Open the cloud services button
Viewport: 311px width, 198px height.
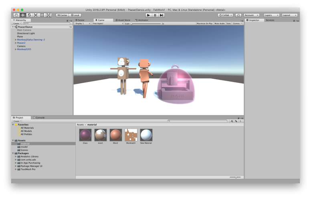238,15
